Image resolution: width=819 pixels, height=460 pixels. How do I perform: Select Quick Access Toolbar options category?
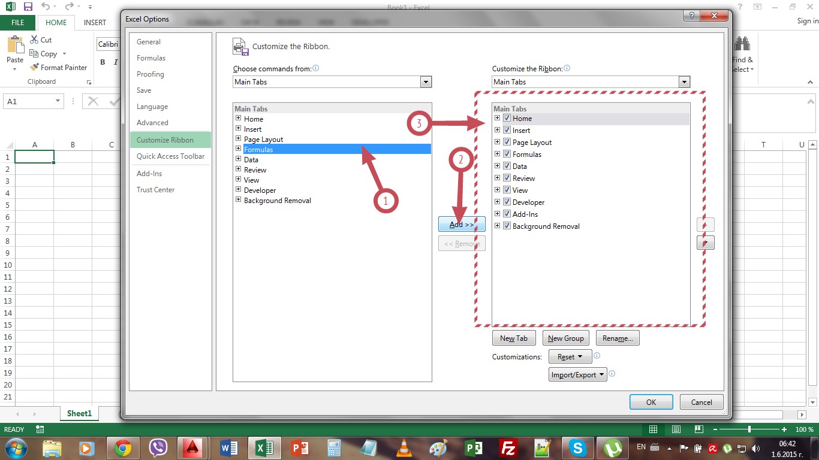(x=170, y=156)
